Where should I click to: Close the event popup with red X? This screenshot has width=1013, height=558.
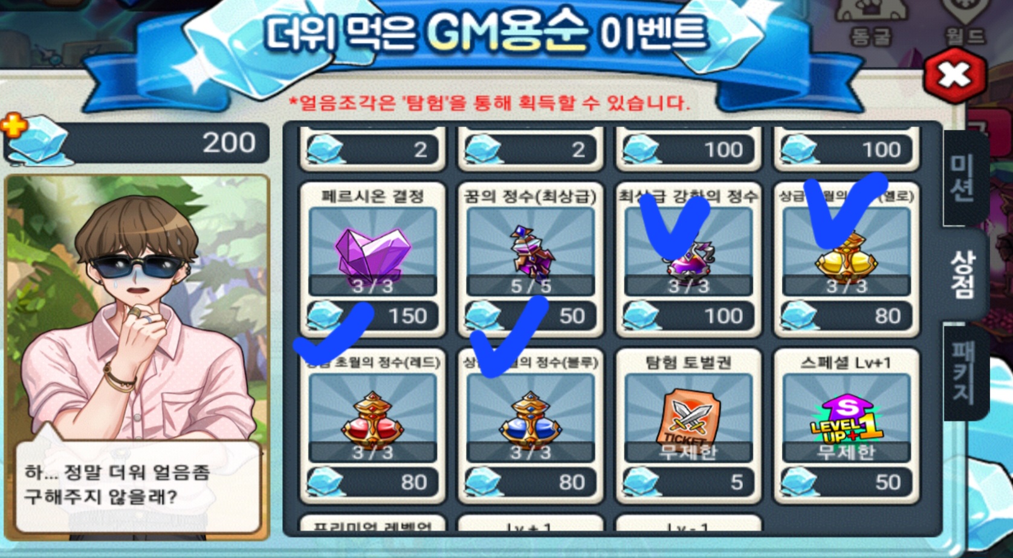(x=954, y=75)
